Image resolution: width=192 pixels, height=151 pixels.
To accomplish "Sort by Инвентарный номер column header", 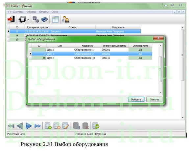I will pyautogui.click(x=115, y=46).
